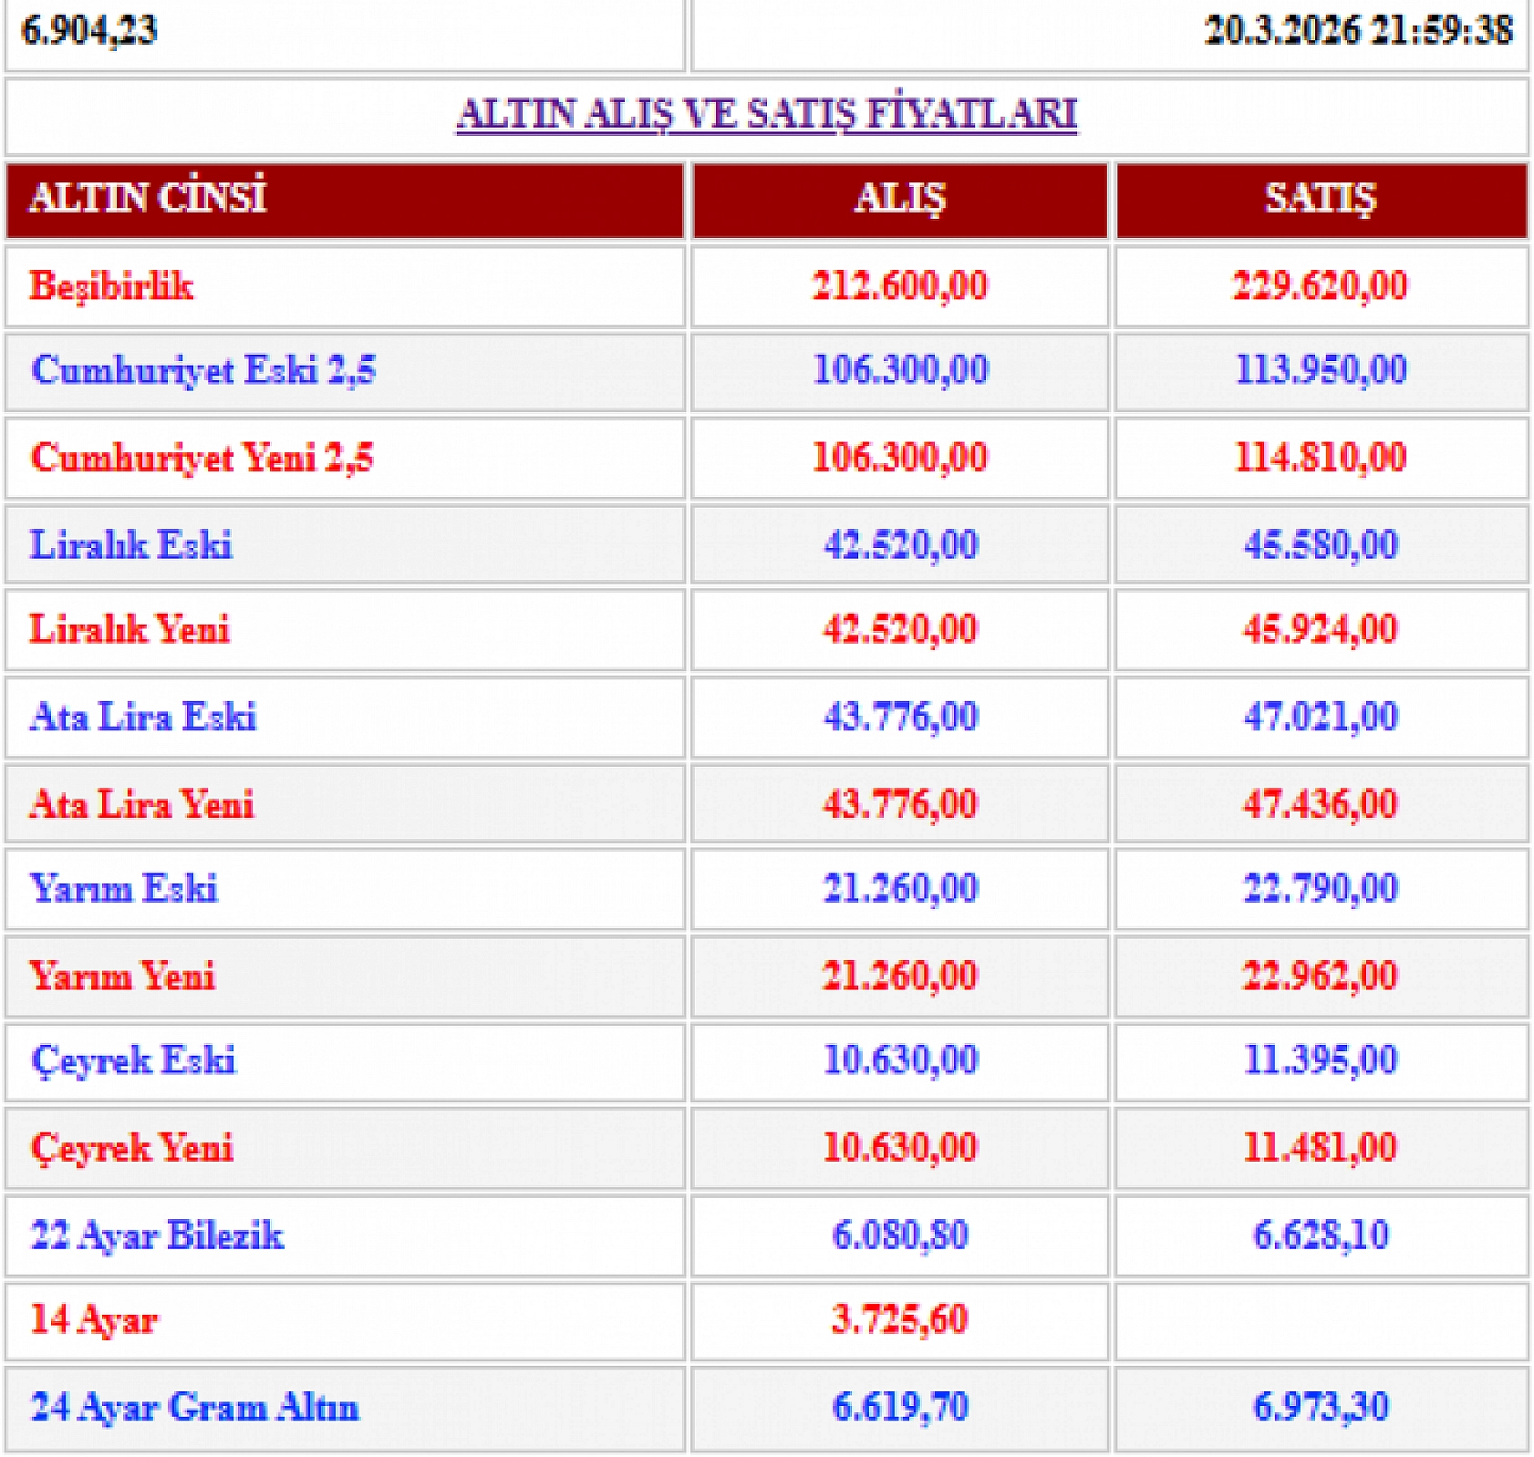Screen dimensions: 1534x1457
Task: Click Ata Lira Yeni selling price 47.436,00
Action: tap(1321, 804)
